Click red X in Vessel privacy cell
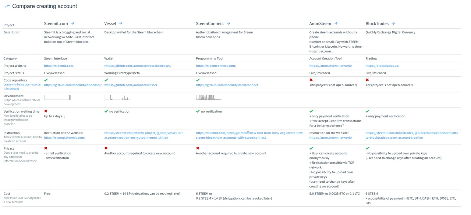 click(106, 148)
